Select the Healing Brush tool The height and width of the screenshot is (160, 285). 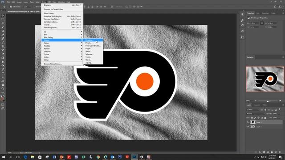[x=3, y=39]
